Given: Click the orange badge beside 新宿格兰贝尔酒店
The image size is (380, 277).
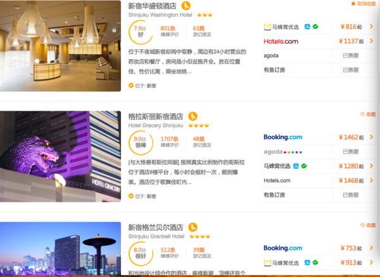Looking at the screenshot, I should click(193, 227).
